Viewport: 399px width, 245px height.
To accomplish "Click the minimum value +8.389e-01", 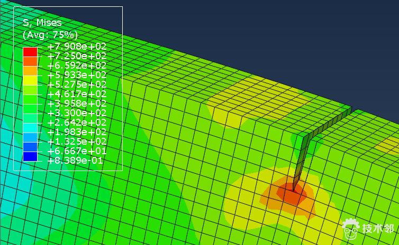I will tap(75, 161).
